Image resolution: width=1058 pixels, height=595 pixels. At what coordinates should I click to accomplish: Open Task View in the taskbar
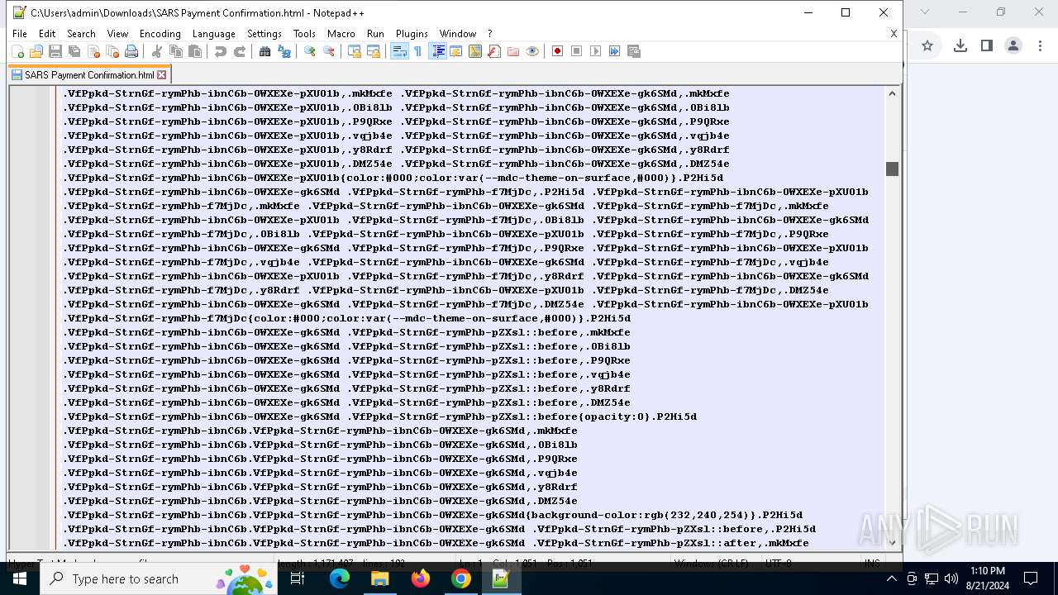click(x=298, y=578)
